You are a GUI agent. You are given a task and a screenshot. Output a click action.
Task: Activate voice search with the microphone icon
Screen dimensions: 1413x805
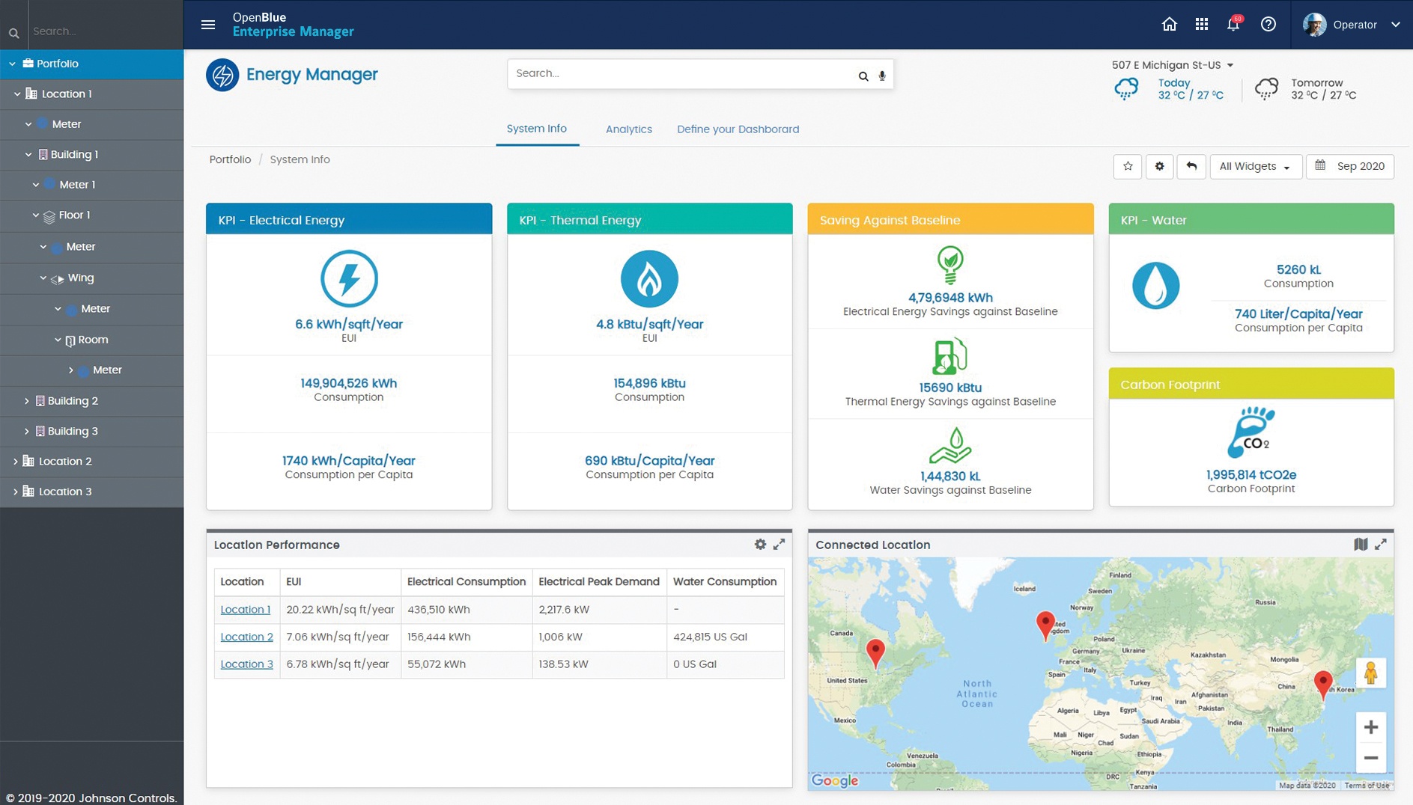pyautogui.click(x=881, y=76)
